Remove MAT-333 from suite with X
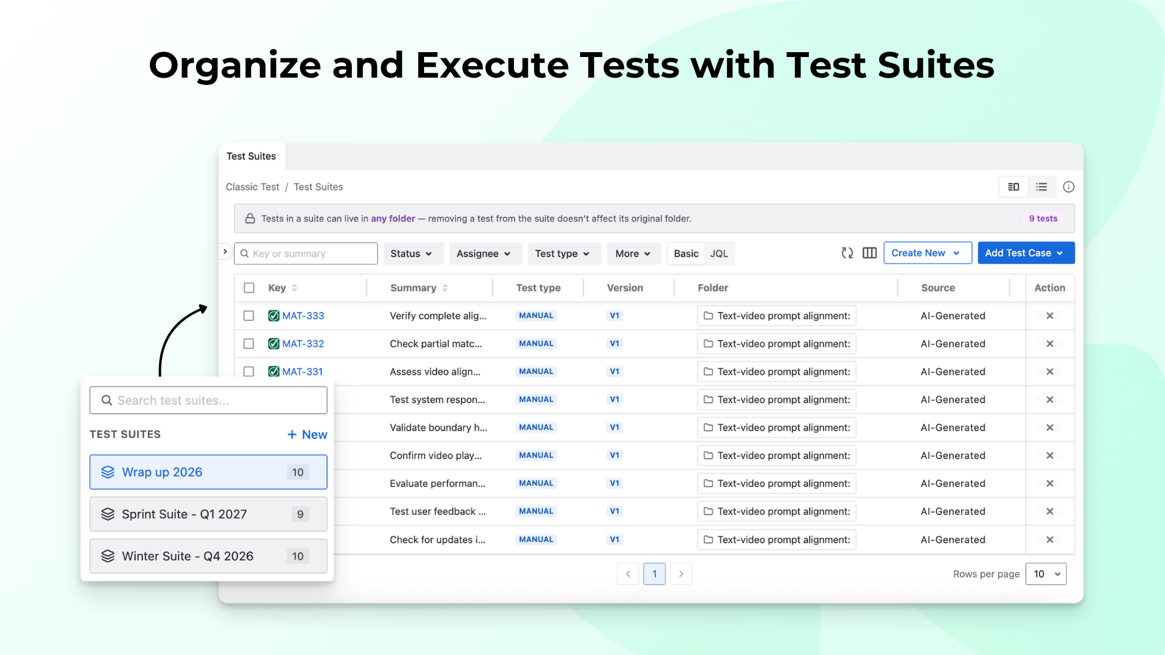1165x655 pixels. (x=1050, y=316)
